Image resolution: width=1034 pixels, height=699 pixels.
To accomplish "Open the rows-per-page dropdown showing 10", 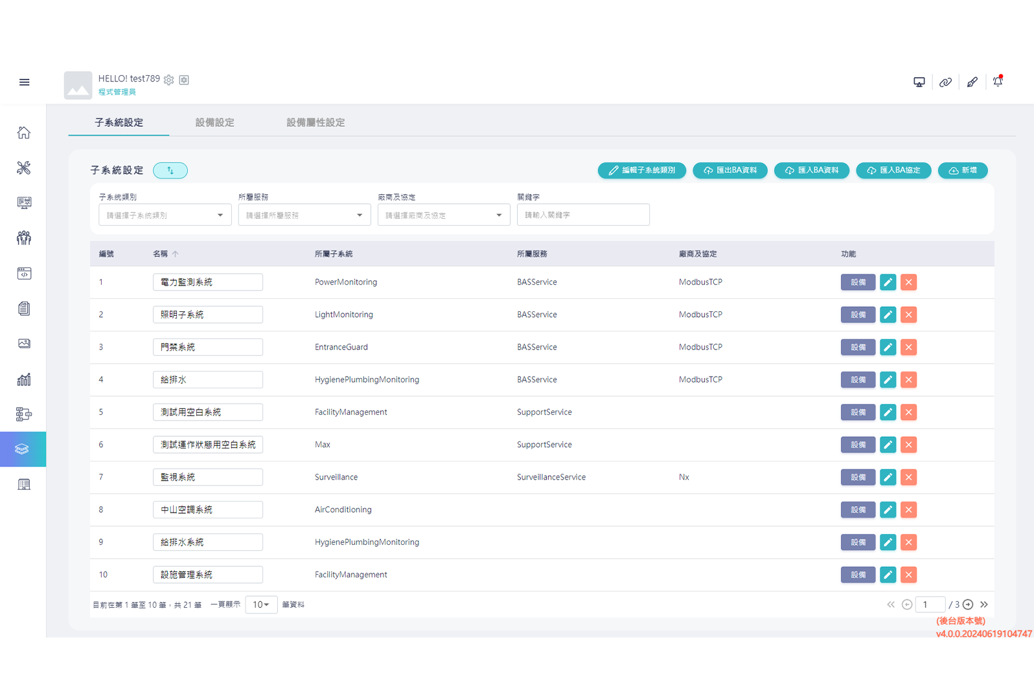I will pos(261,605).
